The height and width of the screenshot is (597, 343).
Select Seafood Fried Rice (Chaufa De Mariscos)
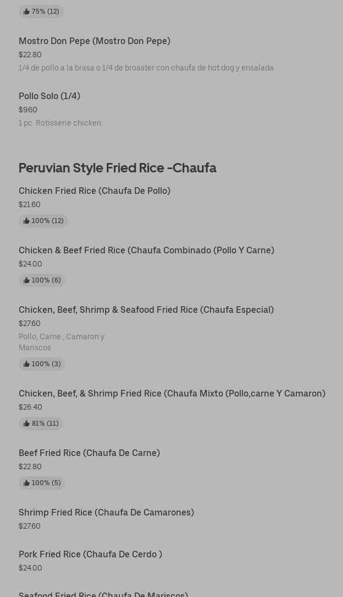tap(103, 594)
